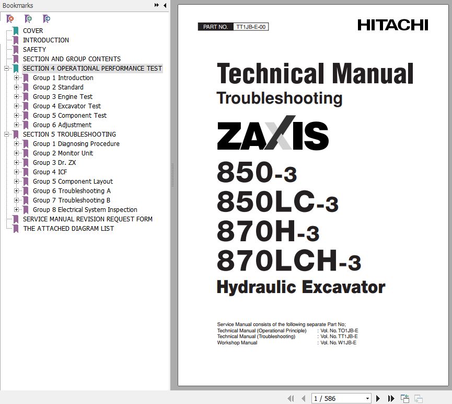Jump to Group 4 ICF

50,172
